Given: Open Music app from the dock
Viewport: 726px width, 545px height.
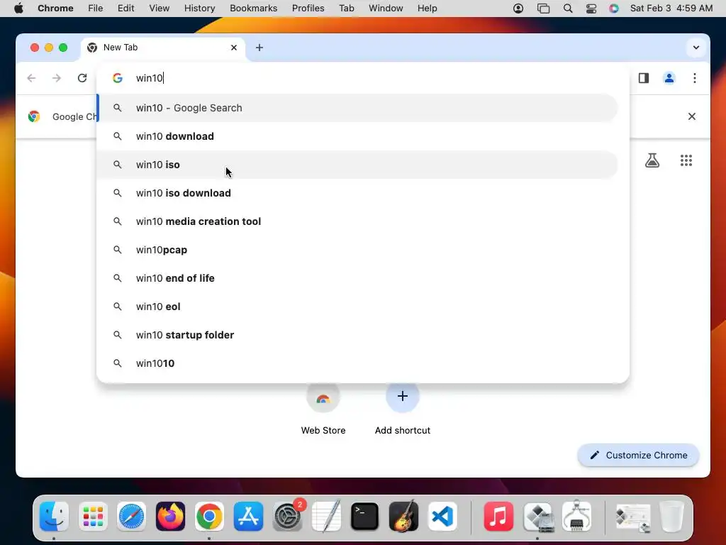Looking at the screenshot, I should (x=498, y=517).
